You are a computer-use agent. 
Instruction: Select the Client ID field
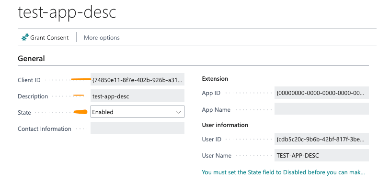tap(137, 79)
